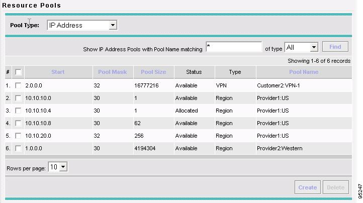Image resolution: width=363 pixels, height=203 pixels.
Task: Click the start address 10.10.10.8
Action: coord(38,123)
